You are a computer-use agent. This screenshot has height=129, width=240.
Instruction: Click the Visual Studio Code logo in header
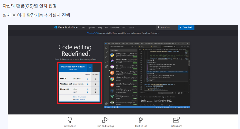pyautogui.click(x=66, y=27)
